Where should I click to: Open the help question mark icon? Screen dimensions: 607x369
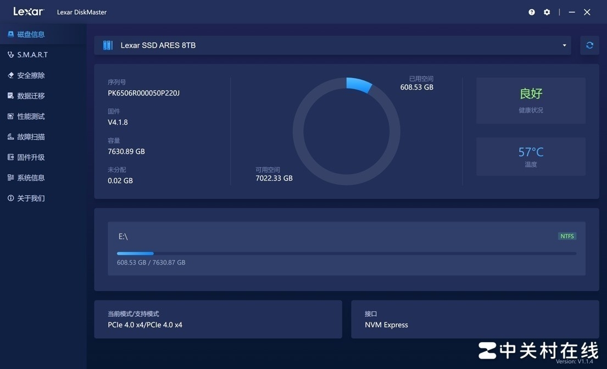pos(532,12)
